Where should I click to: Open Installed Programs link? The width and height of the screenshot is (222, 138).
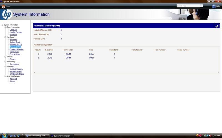click(x=17, y=69)
